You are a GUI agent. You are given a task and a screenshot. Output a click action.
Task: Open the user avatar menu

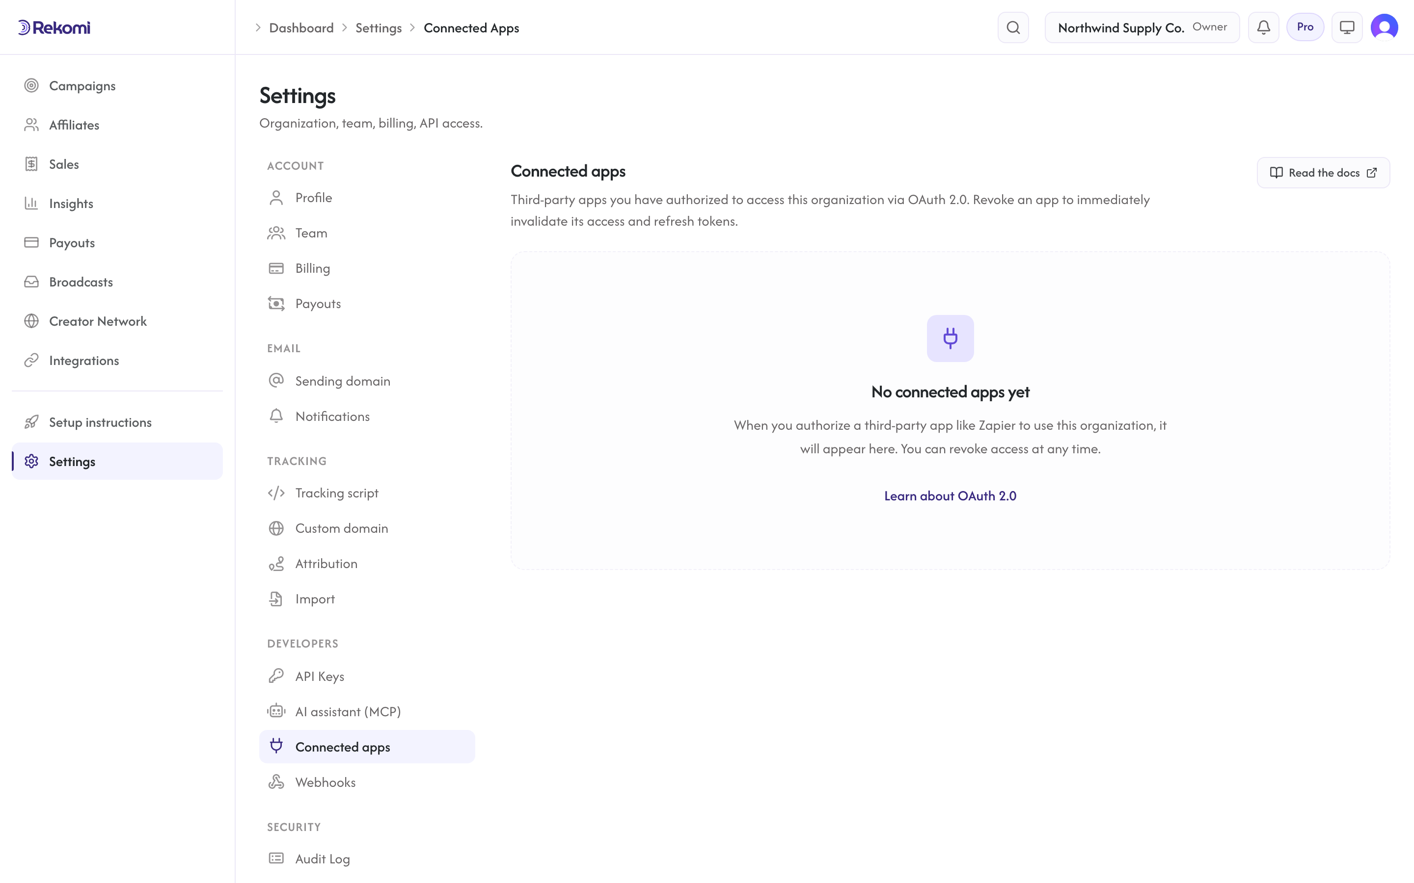coord(1384,27)
